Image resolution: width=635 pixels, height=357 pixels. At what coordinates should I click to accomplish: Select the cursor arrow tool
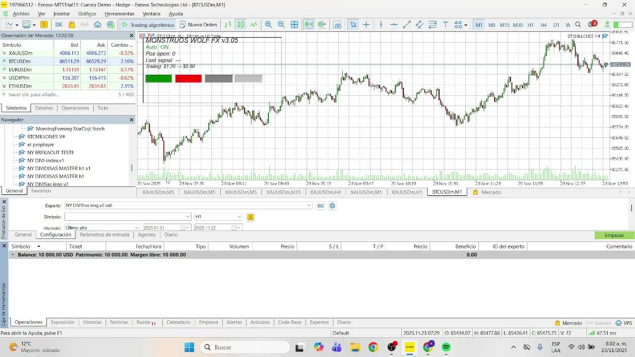click(353, 24)
